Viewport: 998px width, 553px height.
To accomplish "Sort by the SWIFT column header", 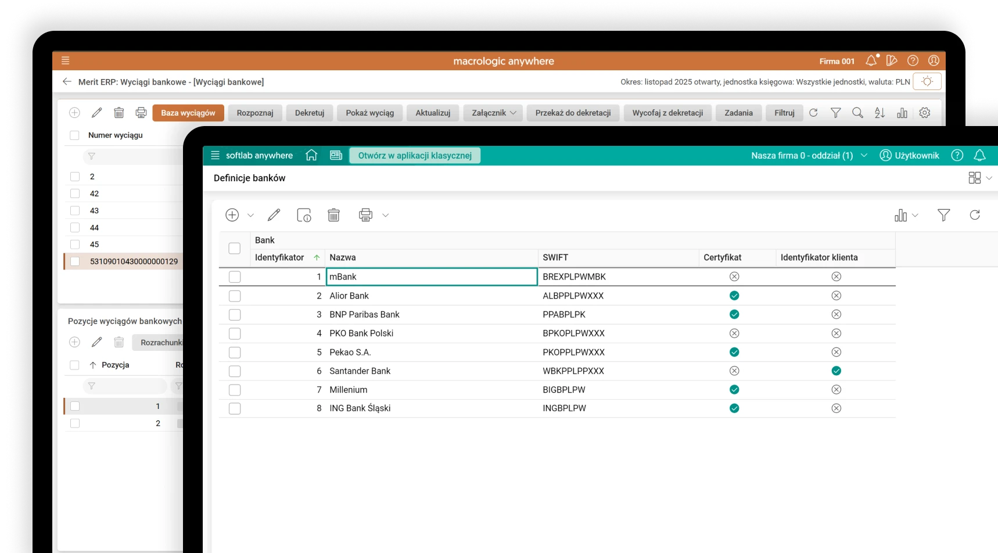I will (x=555, y=257).
